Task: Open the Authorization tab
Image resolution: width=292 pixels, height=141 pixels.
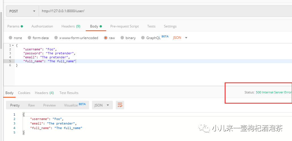Action: pos(42,26)
